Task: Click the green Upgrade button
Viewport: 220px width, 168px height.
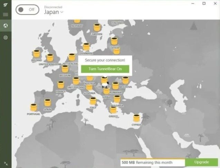Action: 201,162
